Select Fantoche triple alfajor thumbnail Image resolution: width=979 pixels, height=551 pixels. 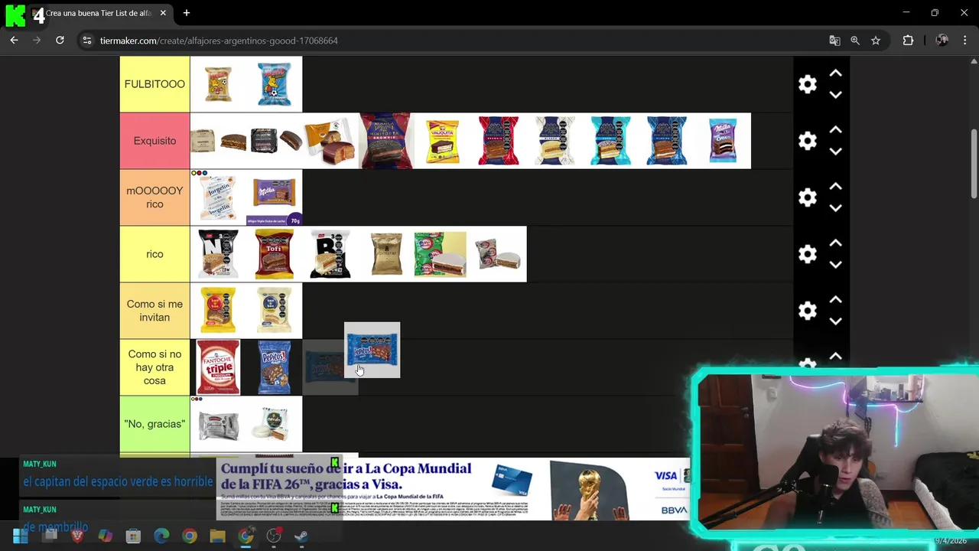pos(218,367)
